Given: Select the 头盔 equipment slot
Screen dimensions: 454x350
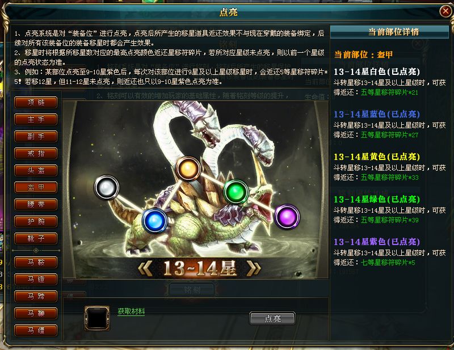Looking at the screenshot, I should tap(36, 171).
